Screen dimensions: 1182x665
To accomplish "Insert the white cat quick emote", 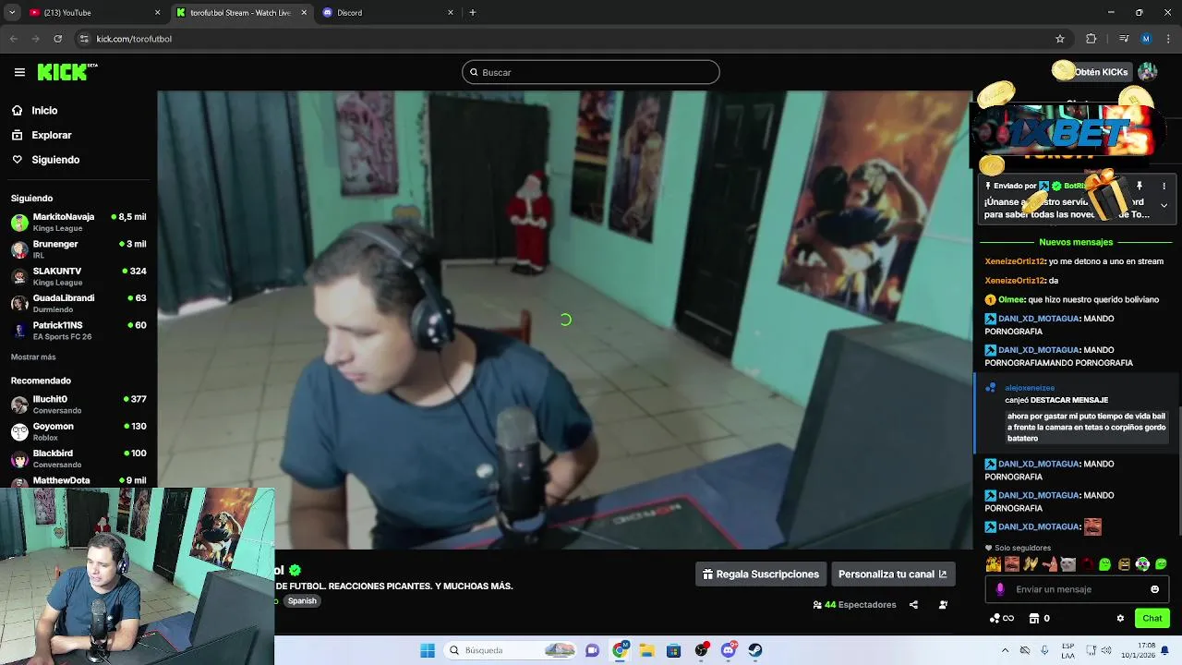I will 1067,564.
